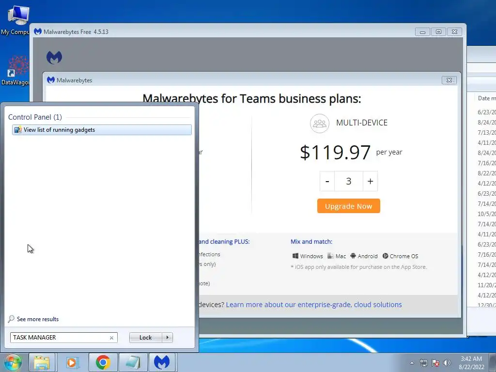Click the orange Upgrade Now button
This screenshot has height=372, width=496.
349,206
